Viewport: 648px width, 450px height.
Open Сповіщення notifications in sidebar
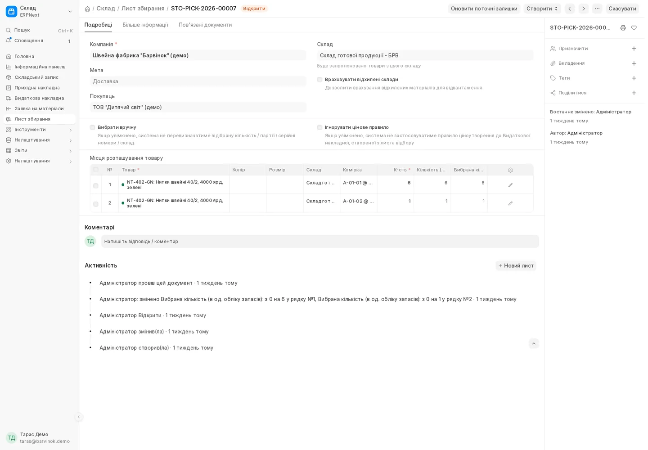point(39,40)
